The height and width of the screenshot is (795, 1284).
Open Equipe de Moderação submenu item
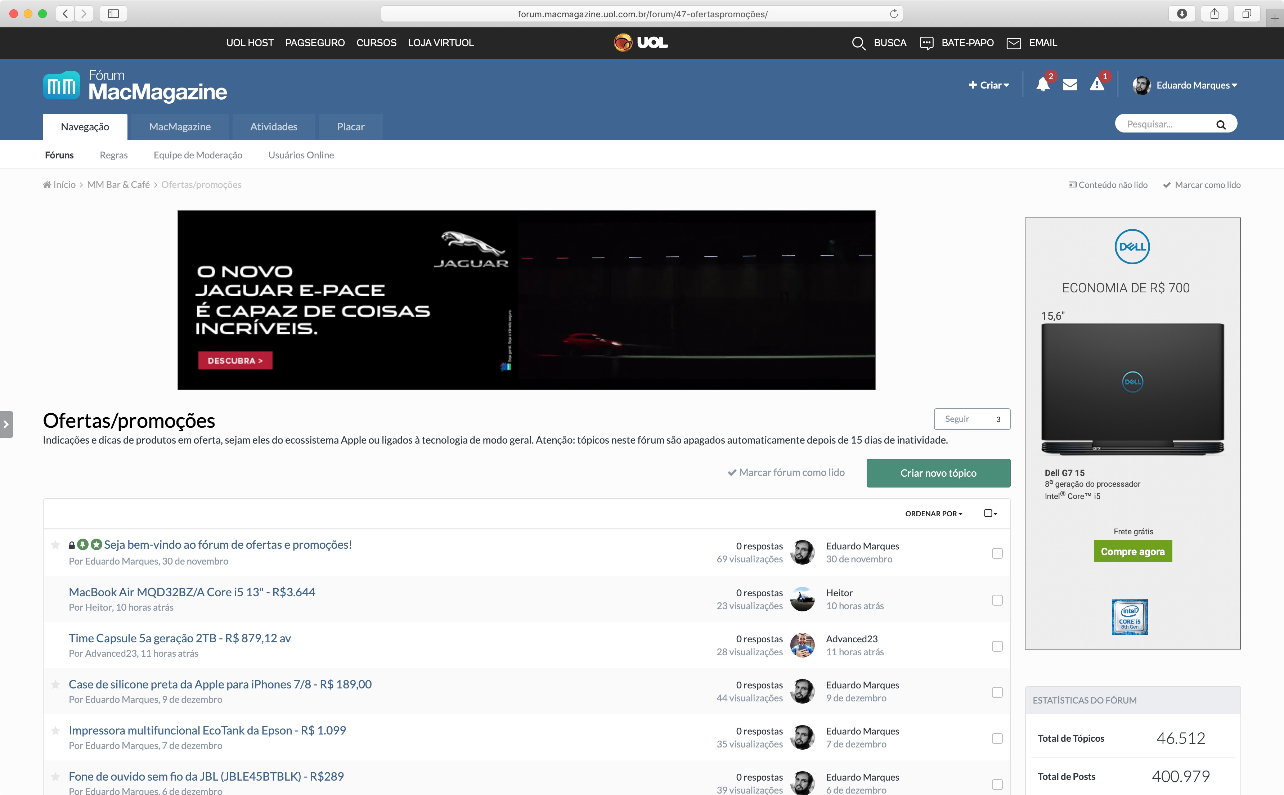[x=198, y=155]
